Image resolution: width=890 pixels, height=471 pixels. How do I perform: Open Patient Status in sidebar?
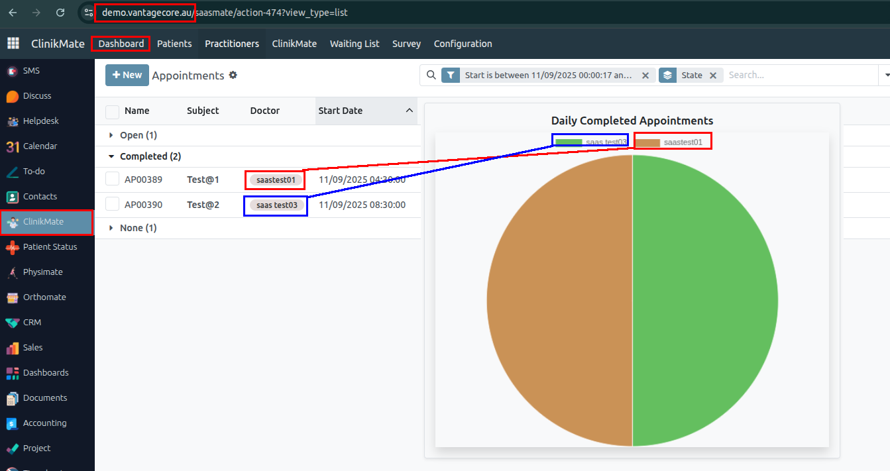[12, 247]
